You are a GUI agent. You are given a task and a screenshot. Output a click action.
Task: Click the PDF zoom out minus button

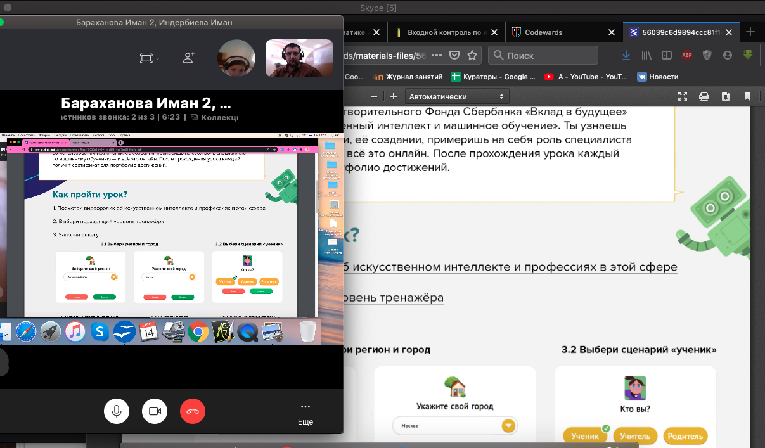coord(374,96)
